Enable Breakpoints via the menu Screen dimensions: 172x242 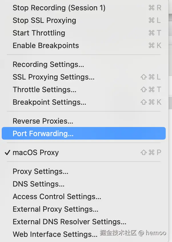[x=46, y=45]
